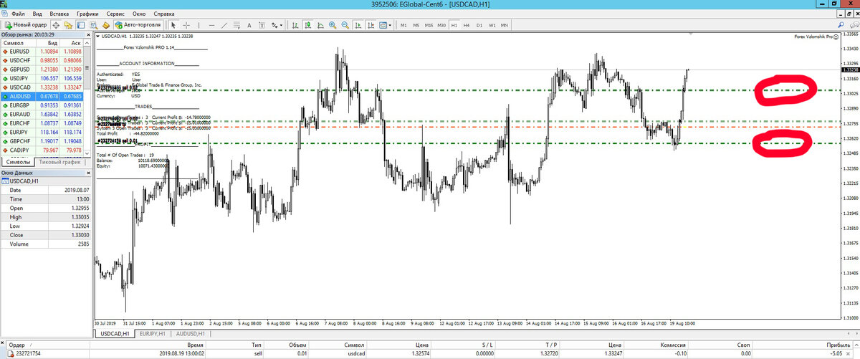Switch timeframe to M30
This screenshot has height=359, width=860.
point(441,25)
